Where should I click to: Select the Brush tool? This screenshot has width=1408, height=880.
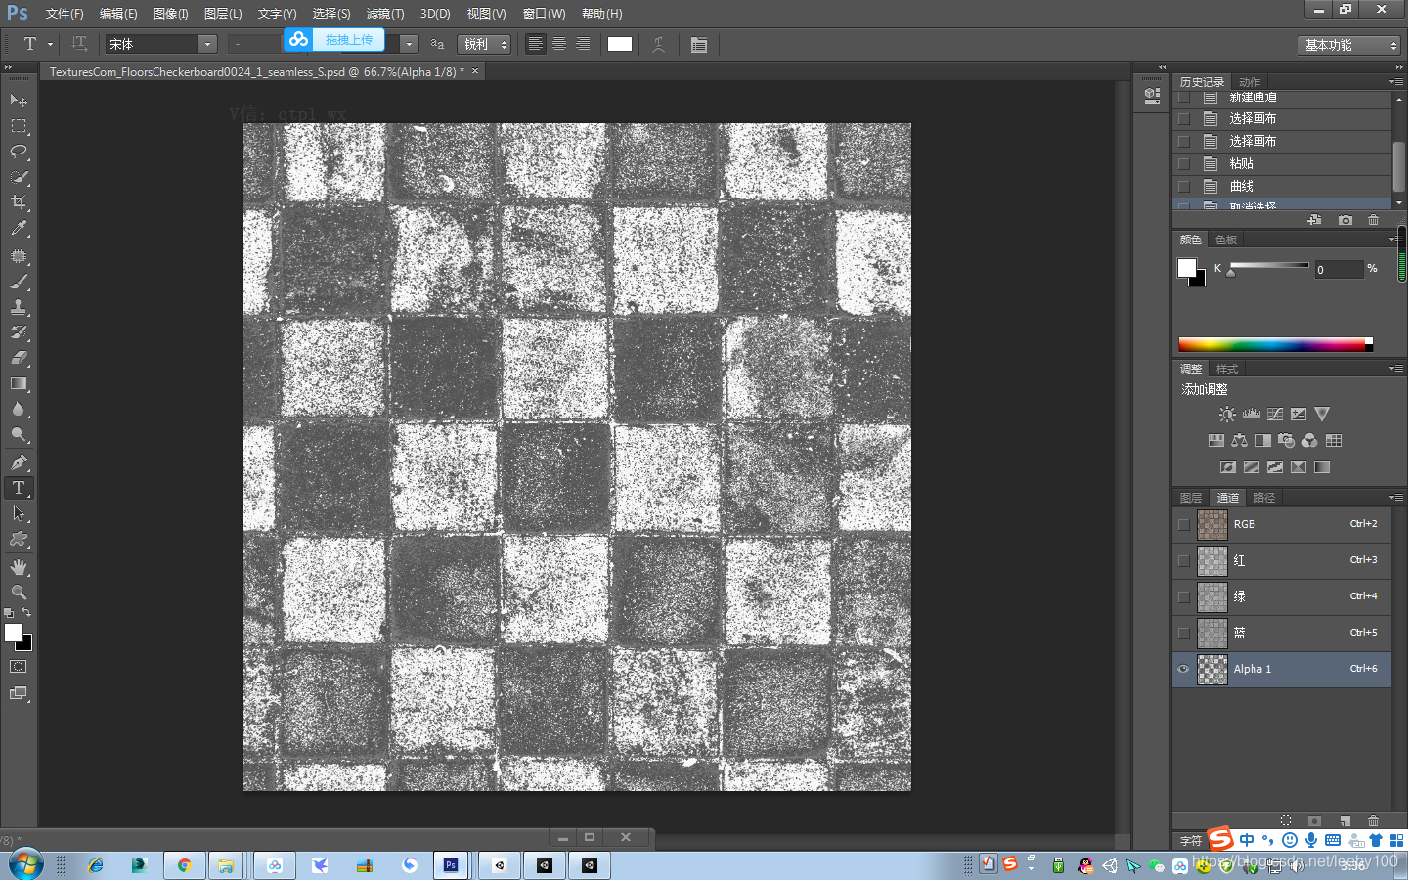[x=19, y=282]
